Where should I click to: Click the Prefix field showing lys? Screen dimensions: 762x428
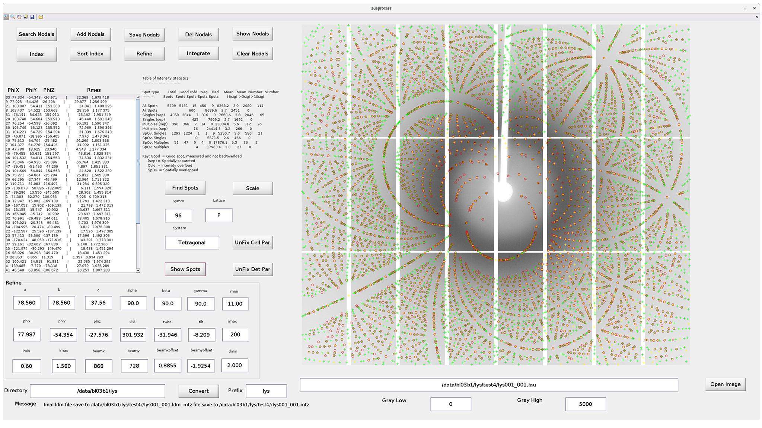266,391
